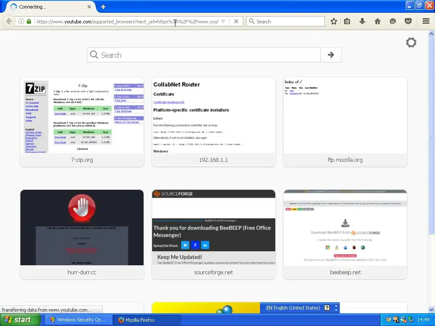Select the Connecting... tab

(x=50, y=7)
